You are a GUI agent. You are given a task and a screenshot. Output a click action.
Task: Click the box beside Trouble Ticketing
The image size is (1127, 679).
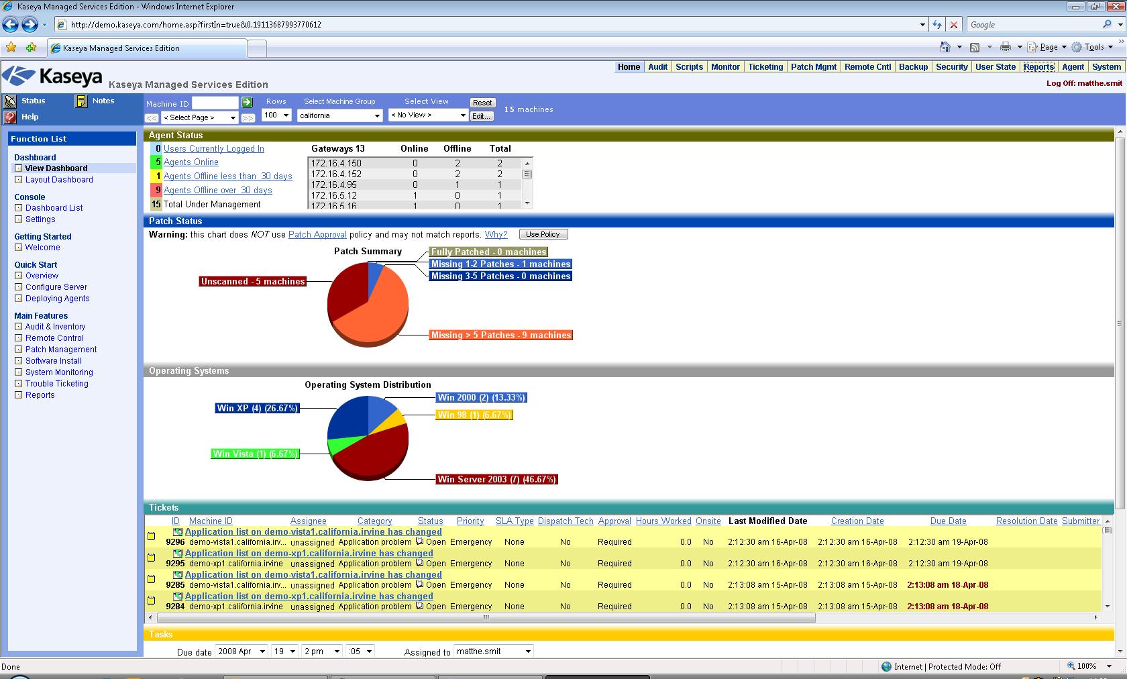pos(19,384)
